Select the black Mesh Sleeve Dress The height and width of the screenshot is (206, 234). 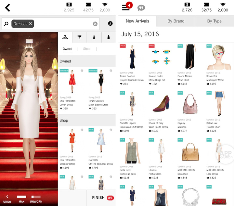(x=101, y=82)
